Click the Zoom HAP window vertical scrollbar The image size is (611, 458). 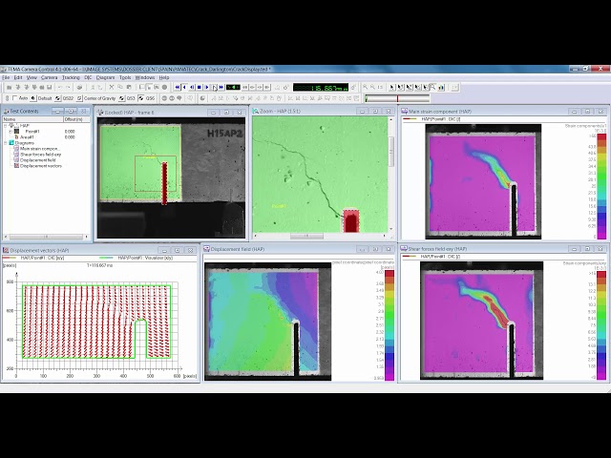[x=390, y=174]
